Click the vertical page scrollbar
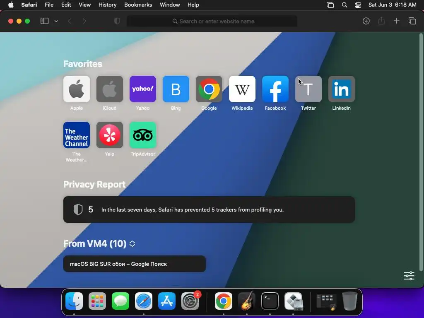424x318 pixels. coord(421,152)
